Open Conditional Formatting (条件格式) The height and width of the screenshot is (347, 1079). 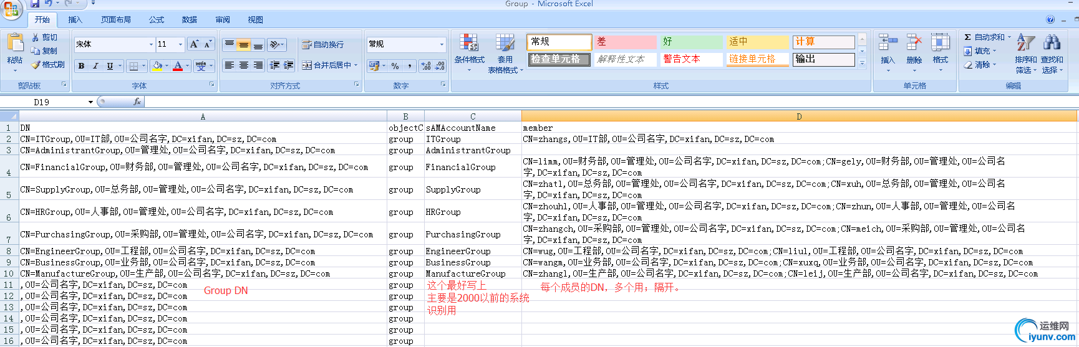click(x=469, y=52)
